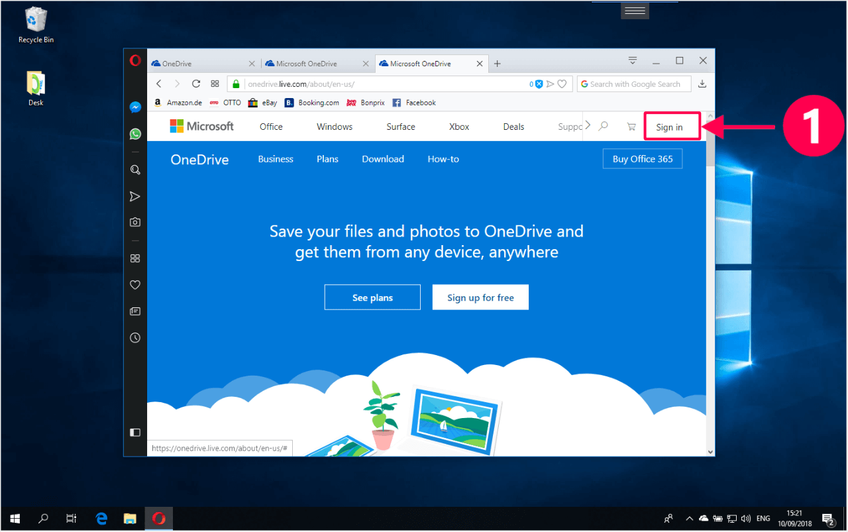Viewport: 848px width, 532px height.
Task: Click the Sign in button
Action: pyautogui.click(x=672, y=127)
